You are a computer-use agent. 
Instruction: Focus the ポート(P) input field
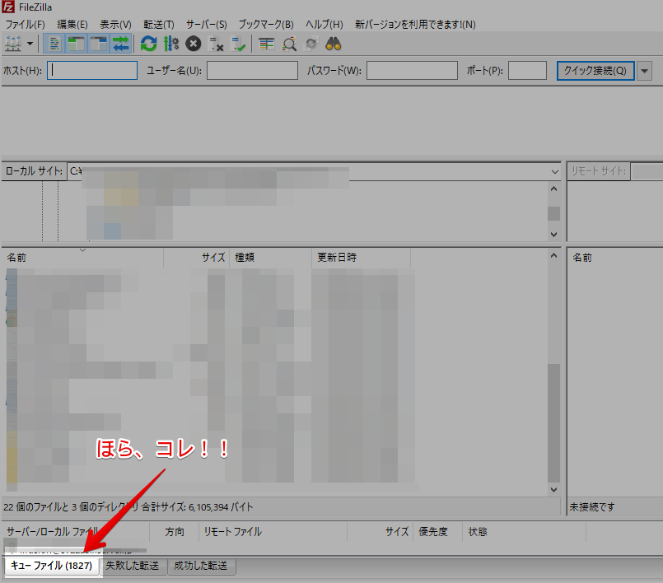[x=527, y=70]
